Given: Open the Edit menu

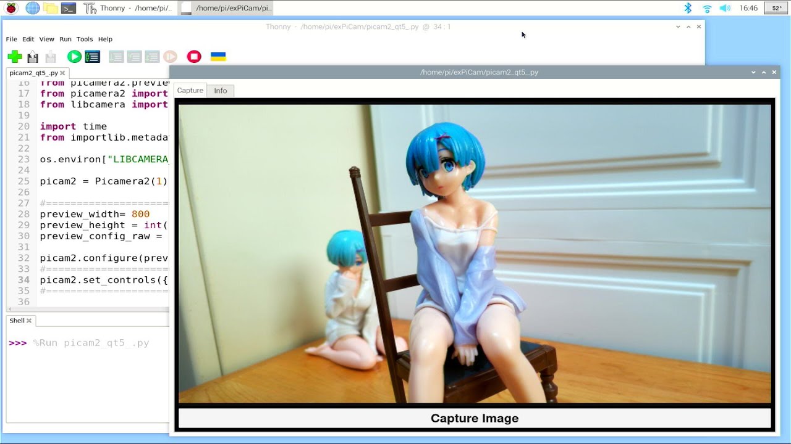Looking at the screenshot, I should [x=28, y=39].
